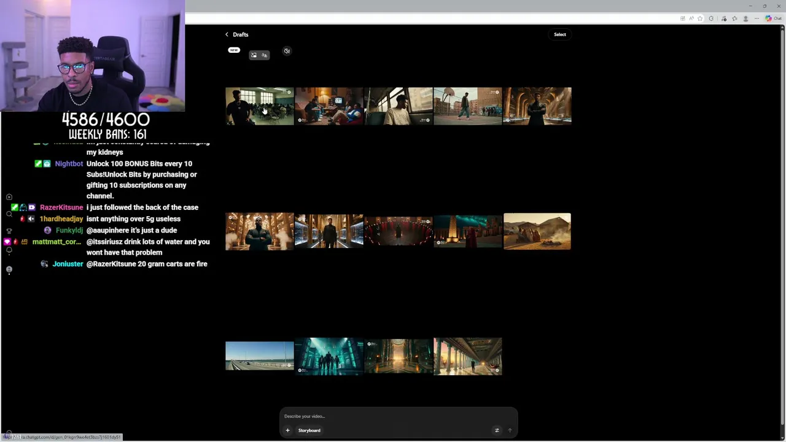Click RazerKitsune username in chat
Viewport: 786px width, 442px height.
click(61, 207)
